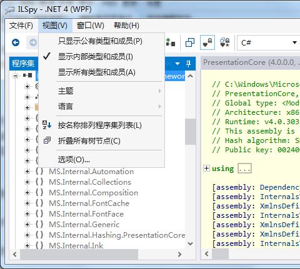Expand the collapsed using block plus sign
This screenshot has height=269, width=300.
coord(206,168)
